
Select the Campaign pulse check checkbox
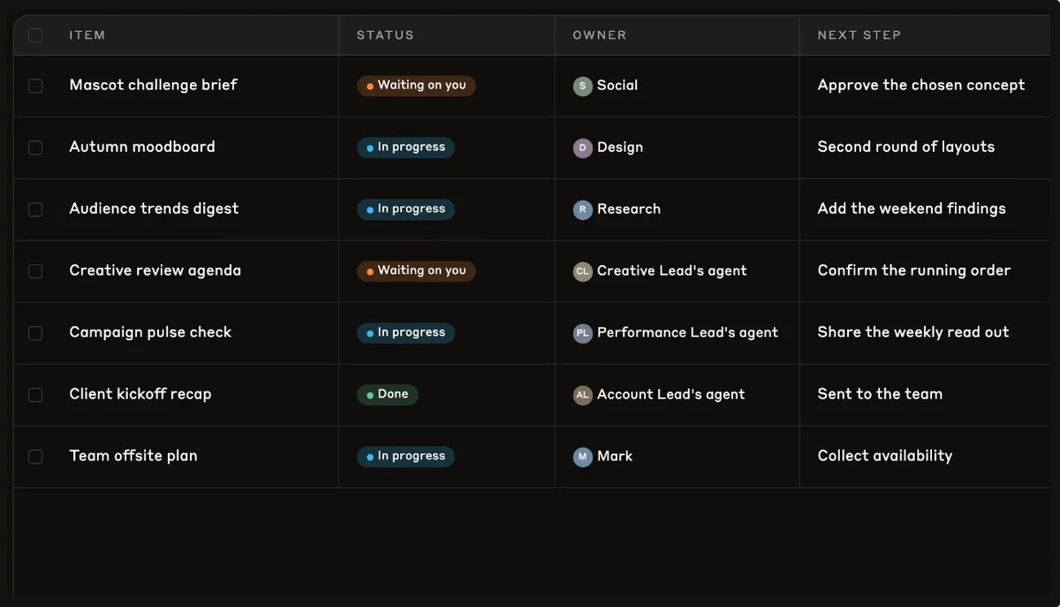35,333
